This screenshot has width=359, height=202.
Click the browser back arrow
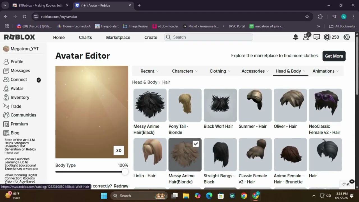coord(6,17)
